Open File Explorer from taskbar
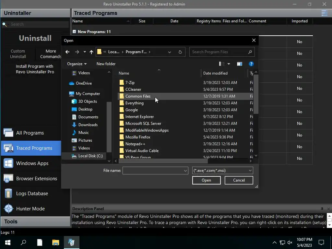 pyautogui.click(x=55, y=243)
